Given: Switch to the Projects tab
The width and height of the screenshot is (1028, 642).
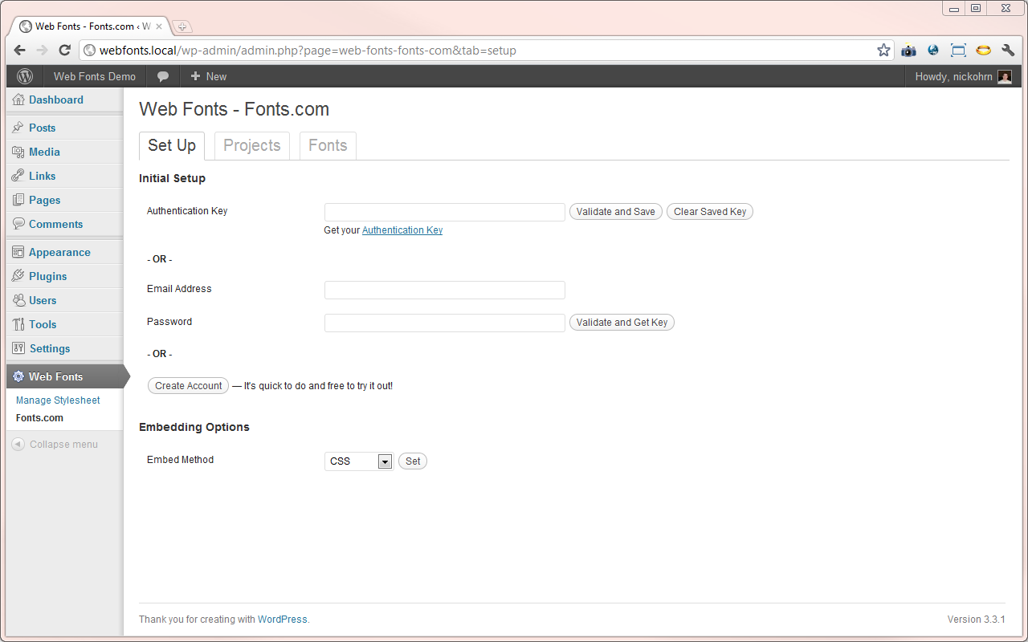Looking at the screenshot, I should 252,145.
